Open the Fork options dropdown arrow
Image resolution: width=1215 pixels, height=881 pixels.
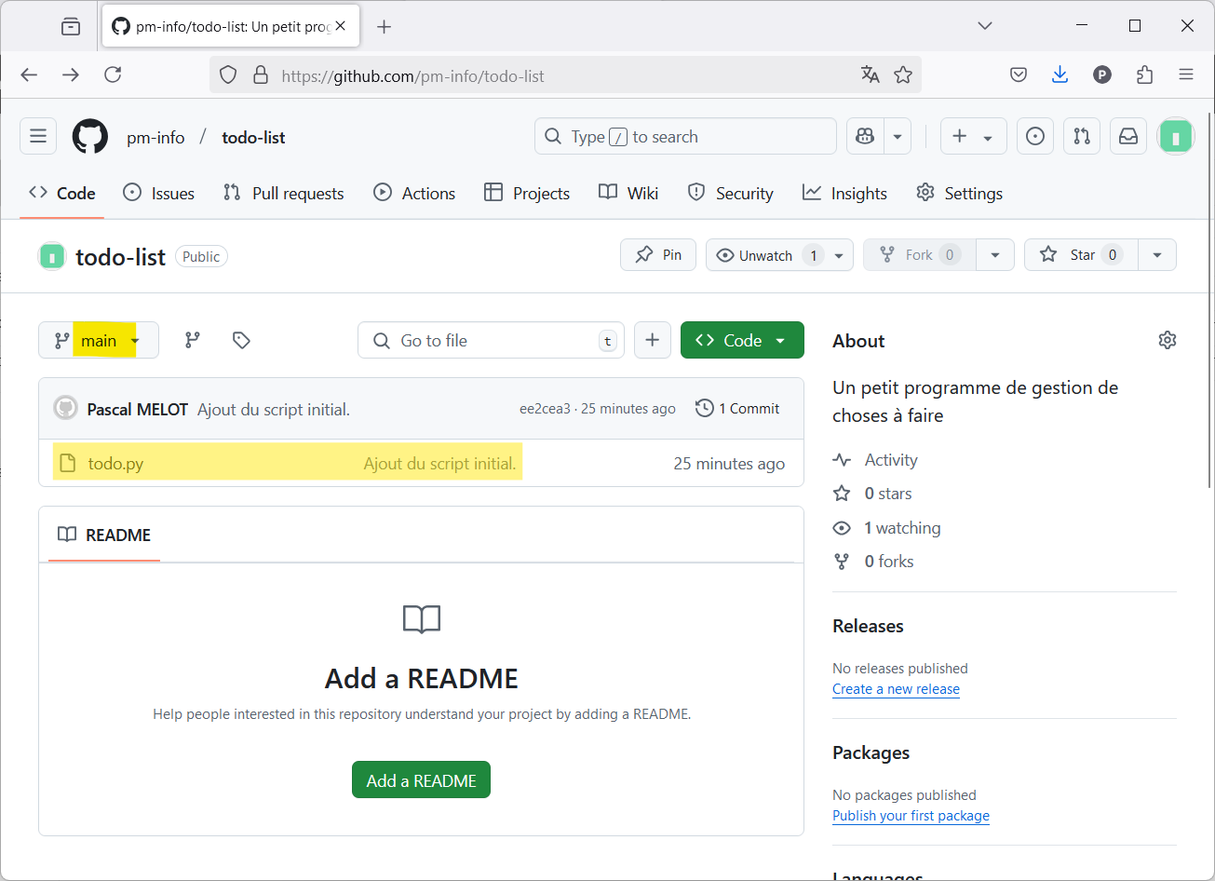click(995, 255)
